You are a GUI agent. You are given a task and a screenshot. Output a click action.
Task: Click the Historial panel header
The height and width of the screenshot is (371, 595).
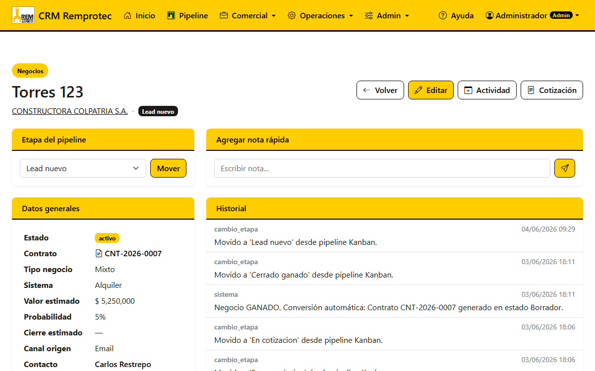tap(395, 208)
